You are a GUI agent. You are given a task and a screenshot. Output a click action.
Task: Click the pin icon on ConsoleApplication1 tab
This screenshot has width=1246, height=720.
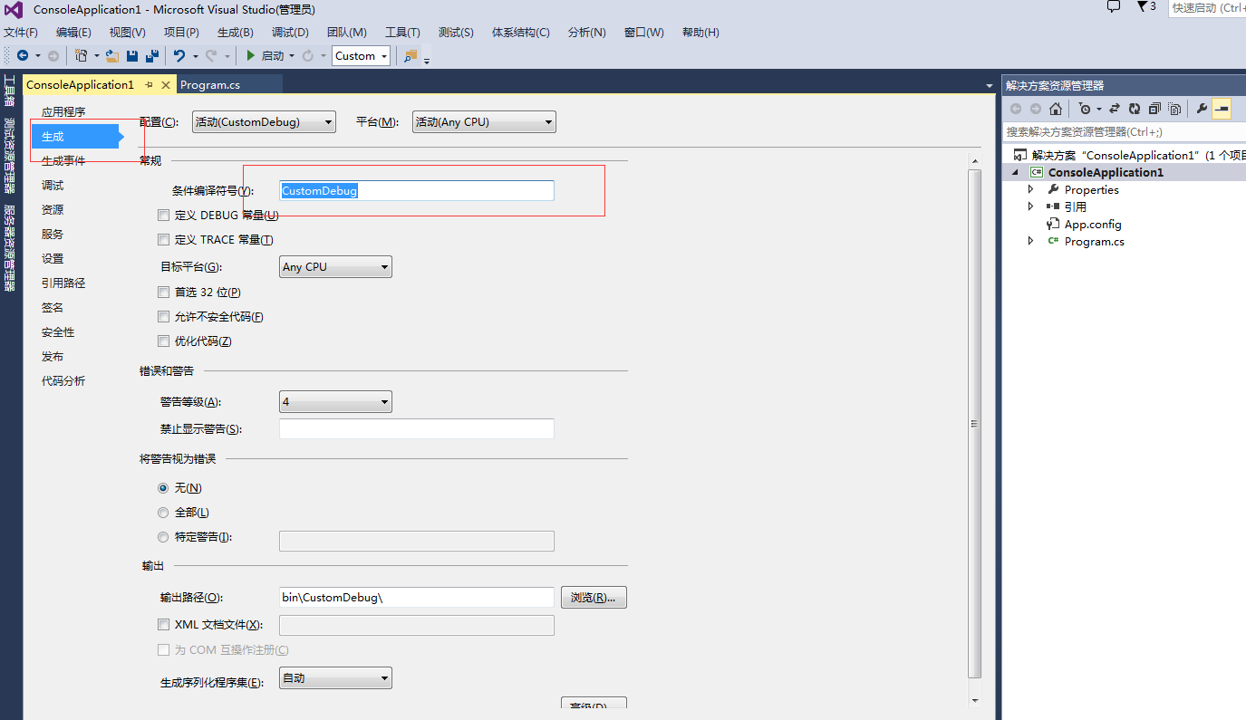pos(150,84)
